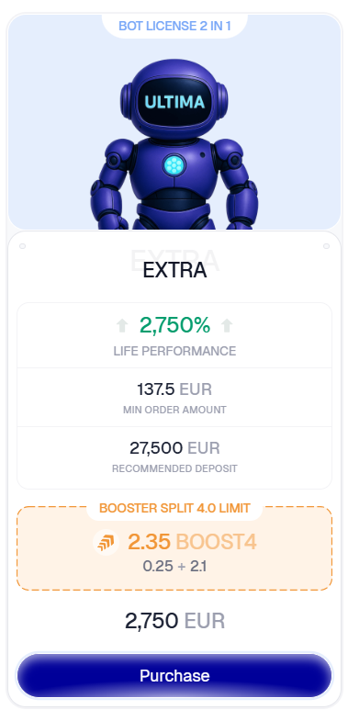The width and height of the screenshot is (348, 710).
Task: Click the 27,500 EUR recommended deposit value
Action: 174,448
